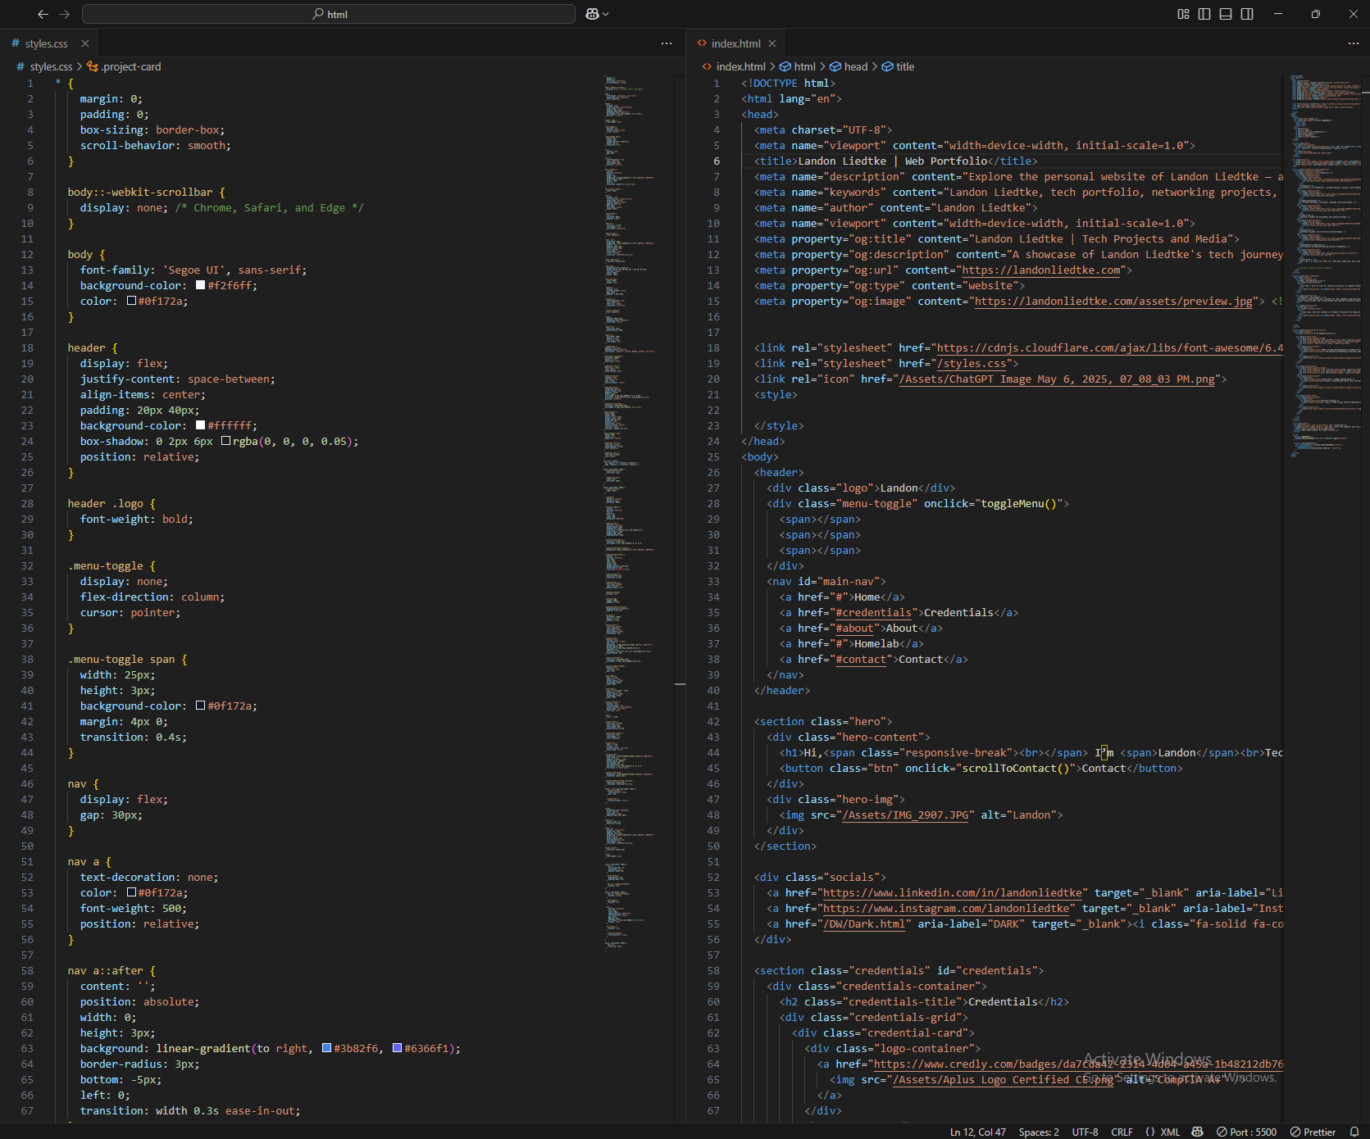Click the command center search box
1370x1139 pixels.
click(x=329, y=14)
